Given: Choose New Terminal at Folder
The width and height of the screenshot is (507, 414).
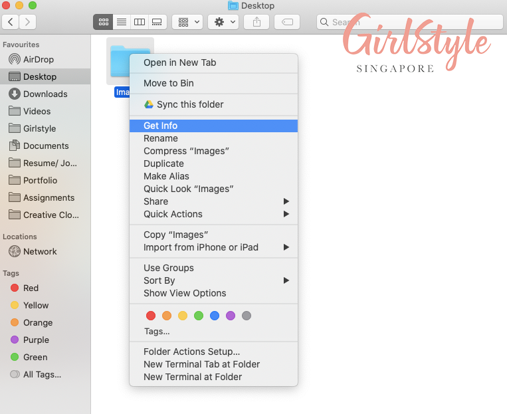Looking at the screenshot, I should point(213,377).
